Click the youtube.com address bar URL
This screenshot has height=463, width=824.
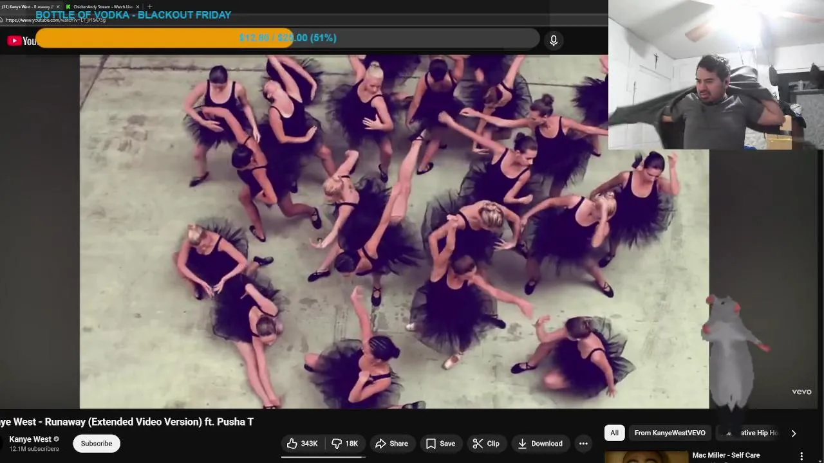(55, 20)
